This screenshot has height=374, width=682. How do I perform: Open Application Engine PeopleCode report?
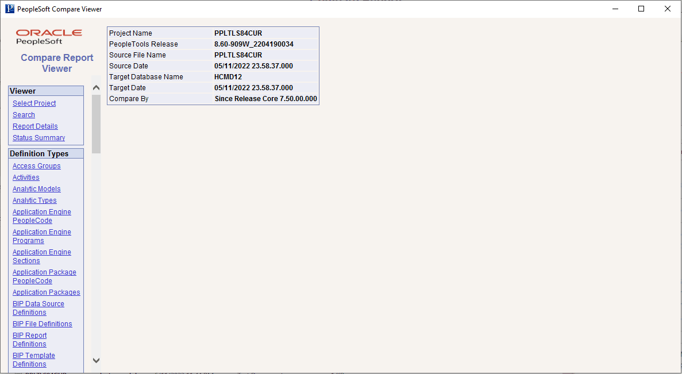point(41,215)
